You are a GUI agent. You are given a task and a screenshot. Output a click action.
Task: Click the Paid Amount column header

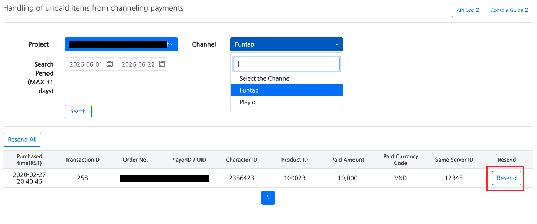point(348,160)
